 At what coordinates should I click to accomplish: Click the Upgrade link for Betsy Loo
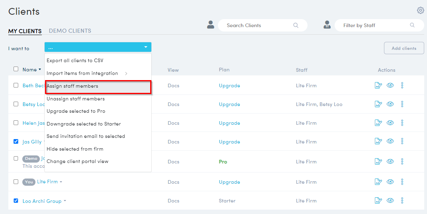(229, 104)
